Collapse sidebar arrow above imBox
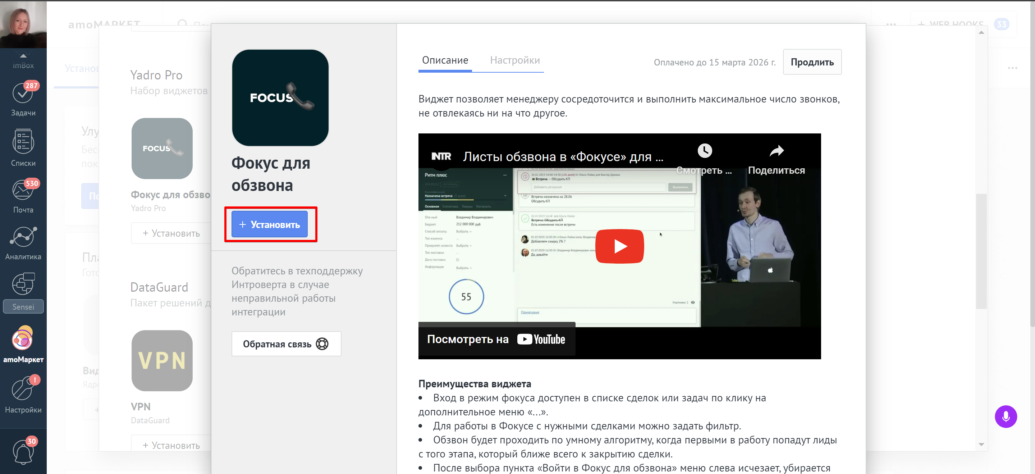This screenshot has width=1035, height=474. 23,55
